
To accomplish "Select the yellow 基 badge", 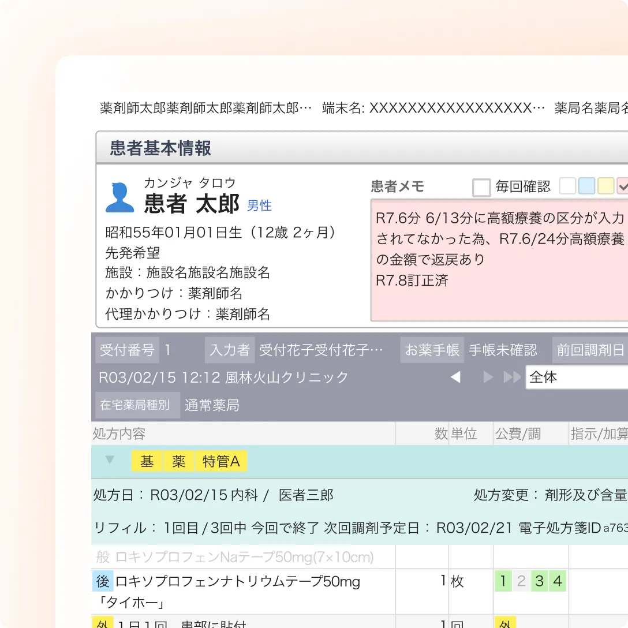I will [x=146, y=461].
